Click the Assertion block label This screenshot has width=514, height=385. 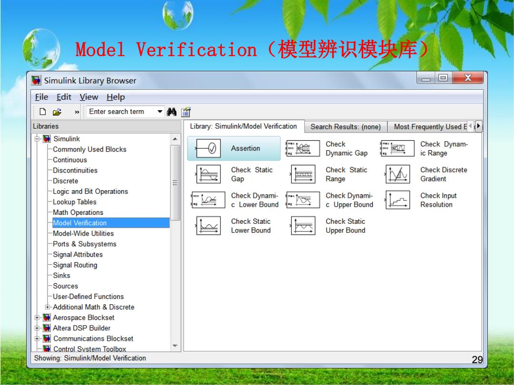[246, 148]
